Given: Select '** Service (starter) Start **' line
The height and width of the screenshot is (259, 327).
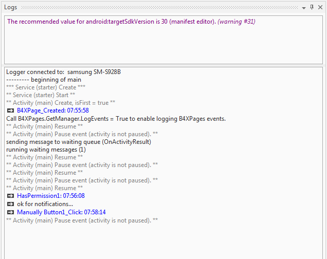Looking at the screenshot, I should point(41,95).
